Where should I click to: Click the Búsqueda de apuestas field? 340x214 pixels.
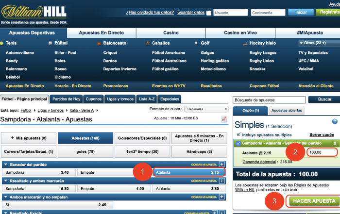pyautogui.click(x=269, y=100)
